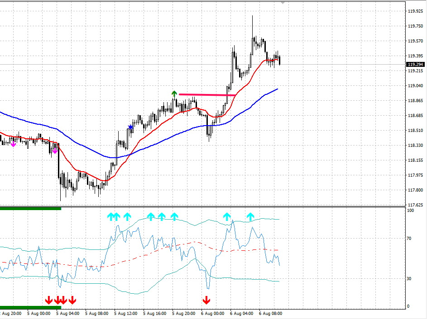Image resolution: width=427 pixels, height=319 pixels.
Task: Click the green bar atop the indicator window
Action: [30, 209]
